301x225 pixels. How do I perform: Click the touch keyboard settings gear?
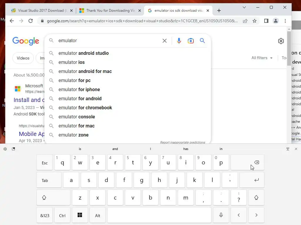tap(5, 149)
